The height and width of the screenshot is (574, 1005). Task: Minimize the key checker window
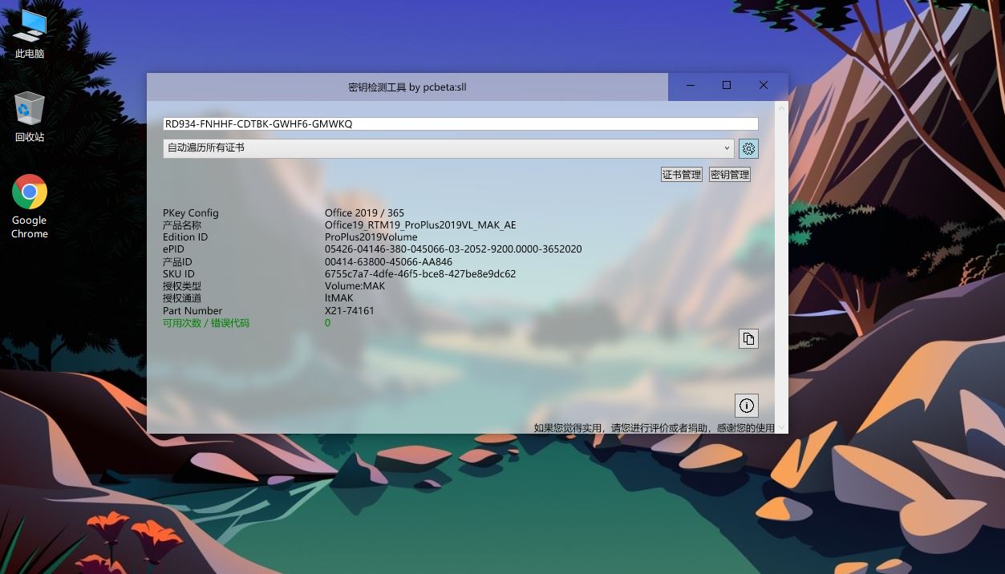690,86
